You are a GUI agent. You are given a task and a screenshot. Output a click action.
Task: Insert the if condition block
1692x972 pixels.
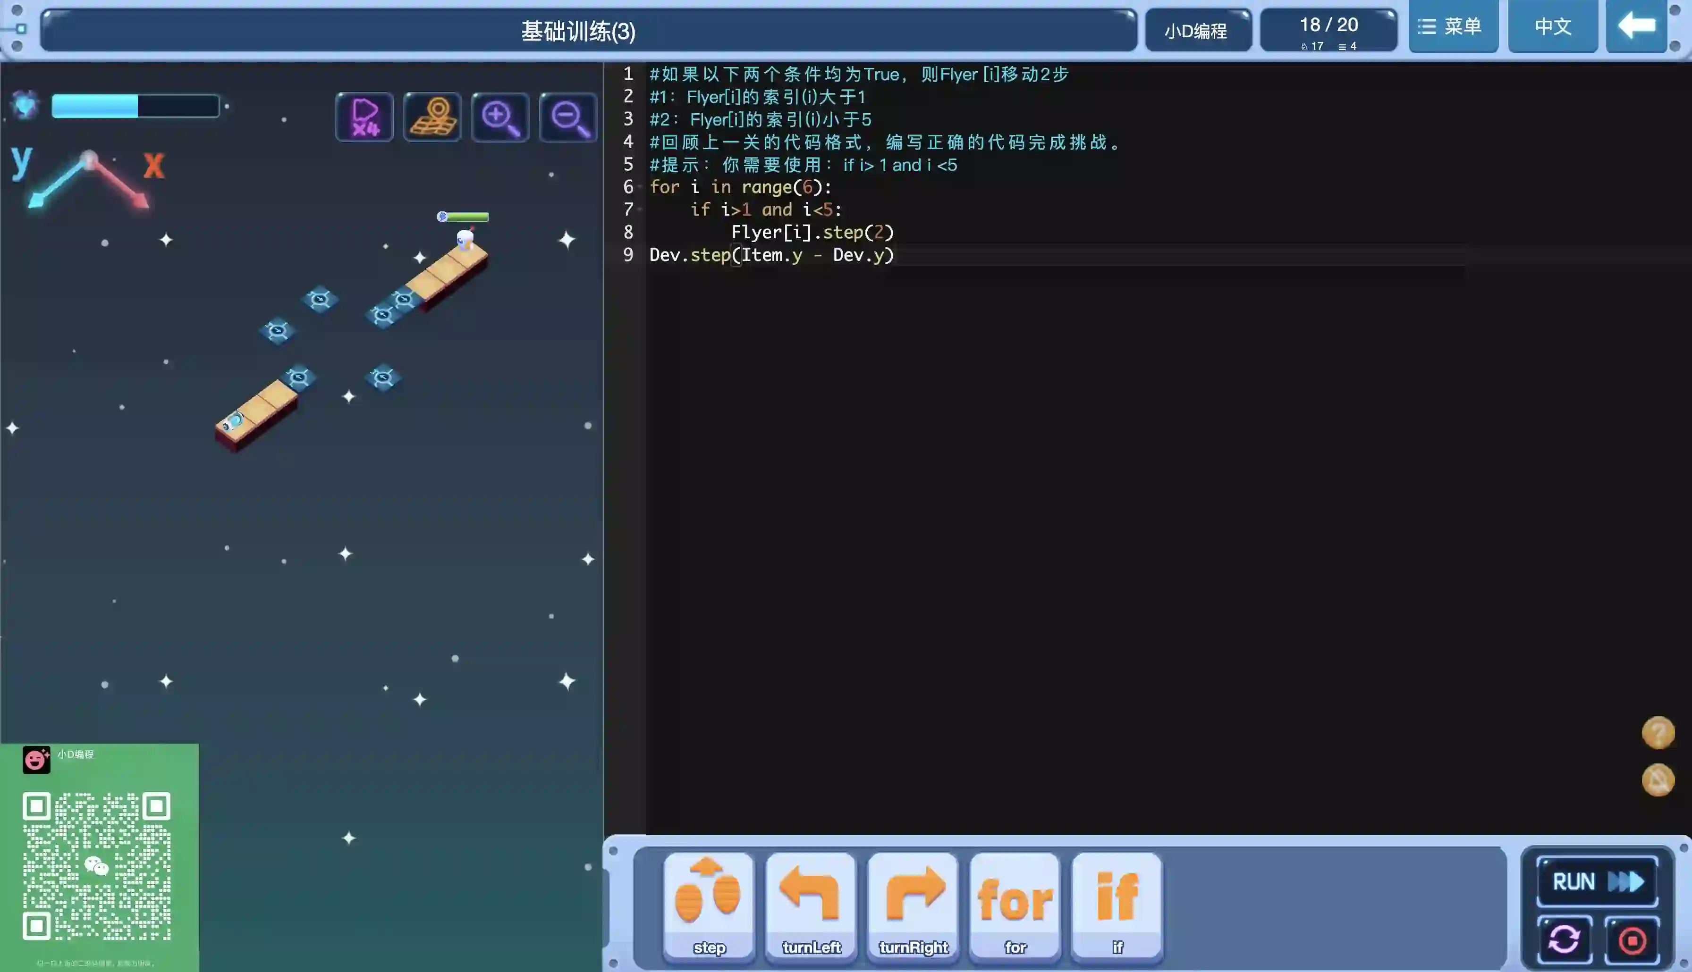pyautogui.click(x=1117, y=906)
